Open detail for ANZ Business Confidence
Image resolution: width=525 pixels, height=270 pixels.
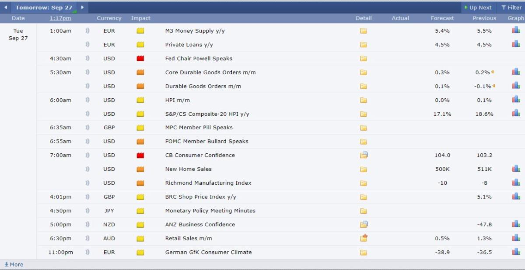364,225
